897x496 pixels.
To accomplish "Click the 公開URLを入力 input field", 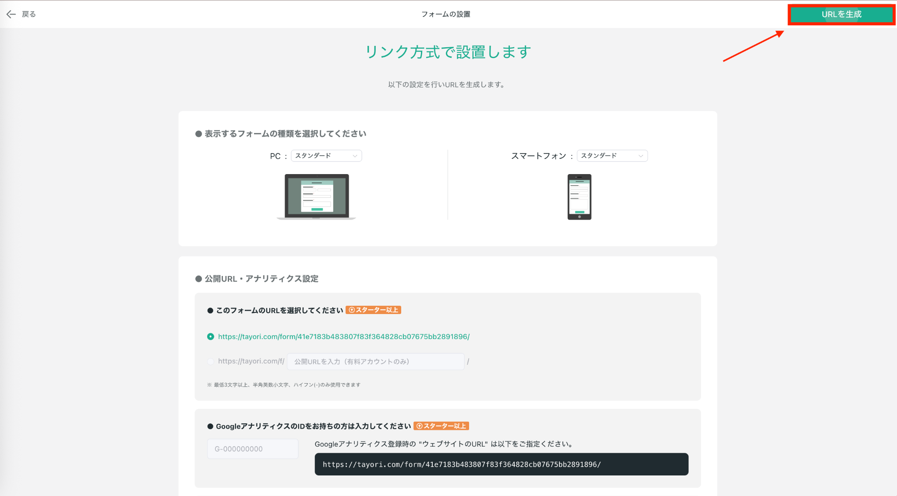I will click(375, 361).
